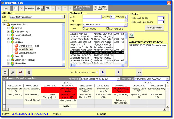Click the red 2008:Steinsvåg, Sverre cell
The height and width of the screenshot is (119, 174).
click(121, 90)
